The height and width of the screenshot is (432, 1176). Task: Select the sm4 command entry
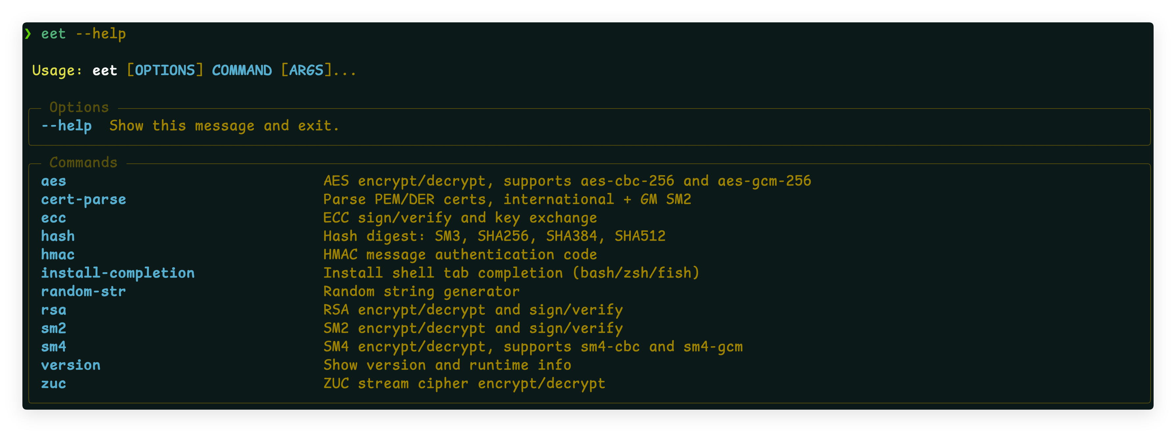tap(53, 347)
